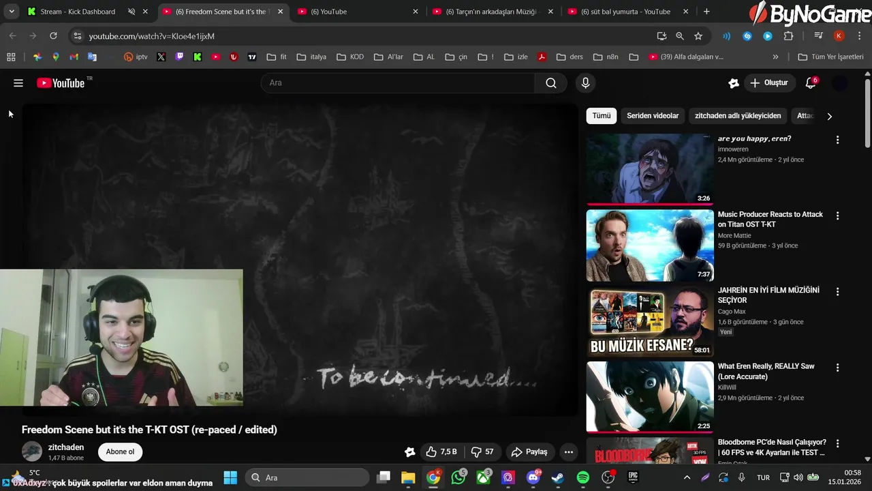Unmute the Kick Dashboard tab speaker icon

click(132, 12)
